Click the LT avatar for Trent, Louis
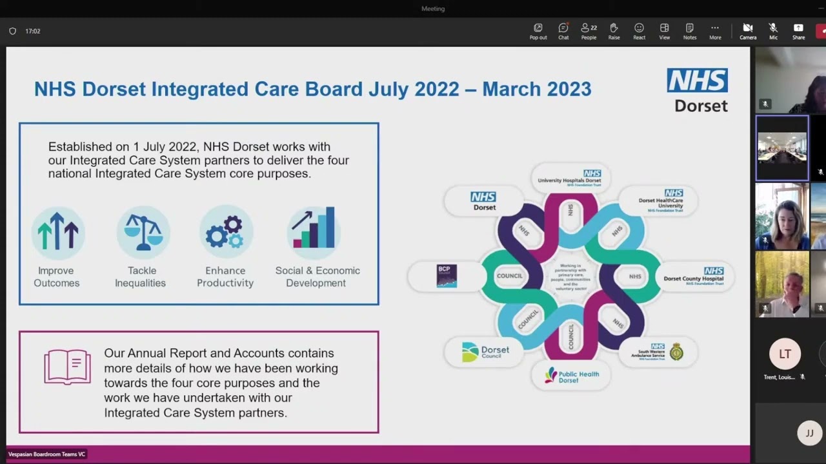 (x=785, y=354)
